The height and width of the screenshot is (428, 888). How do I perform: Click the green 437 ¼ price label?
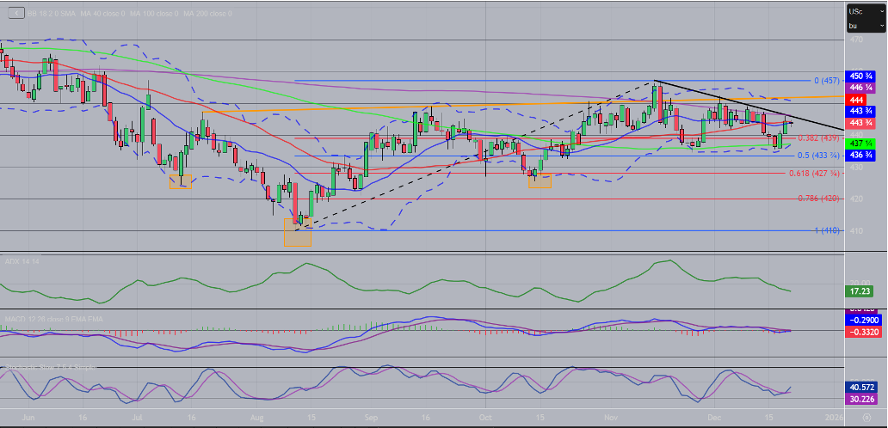[x=861, y=143]
